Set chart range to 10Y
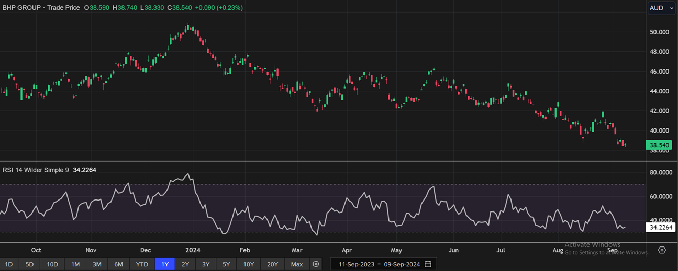Screen dimensions: 678x271 click(x=249, y=264)
